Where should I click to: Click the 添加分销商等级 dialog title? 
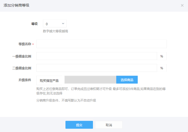click(16, 6)
